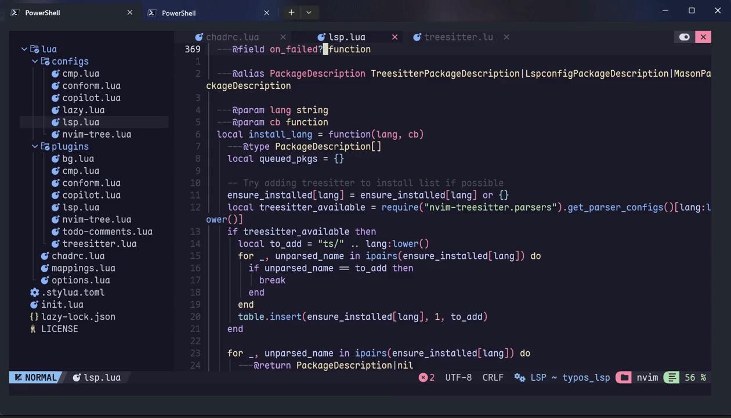Viewport: 731px width, 418px height.
Task: Click the typos_lsp statusline entry
Action: click(x=586, y=377)
